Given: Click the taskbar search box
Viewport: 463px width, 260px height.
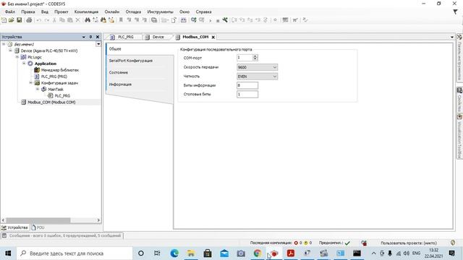Looking at the screenshot, I should pos(75,253).
